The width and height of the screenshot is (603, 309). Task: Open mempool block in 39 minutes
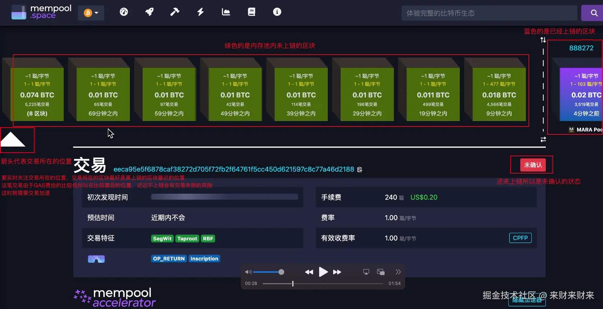[x=301, y=94]
